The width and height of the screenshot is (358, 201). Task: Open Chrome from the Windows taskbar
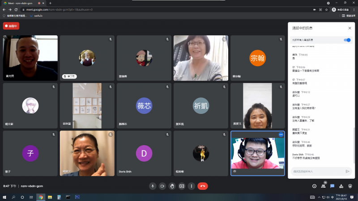41,197
